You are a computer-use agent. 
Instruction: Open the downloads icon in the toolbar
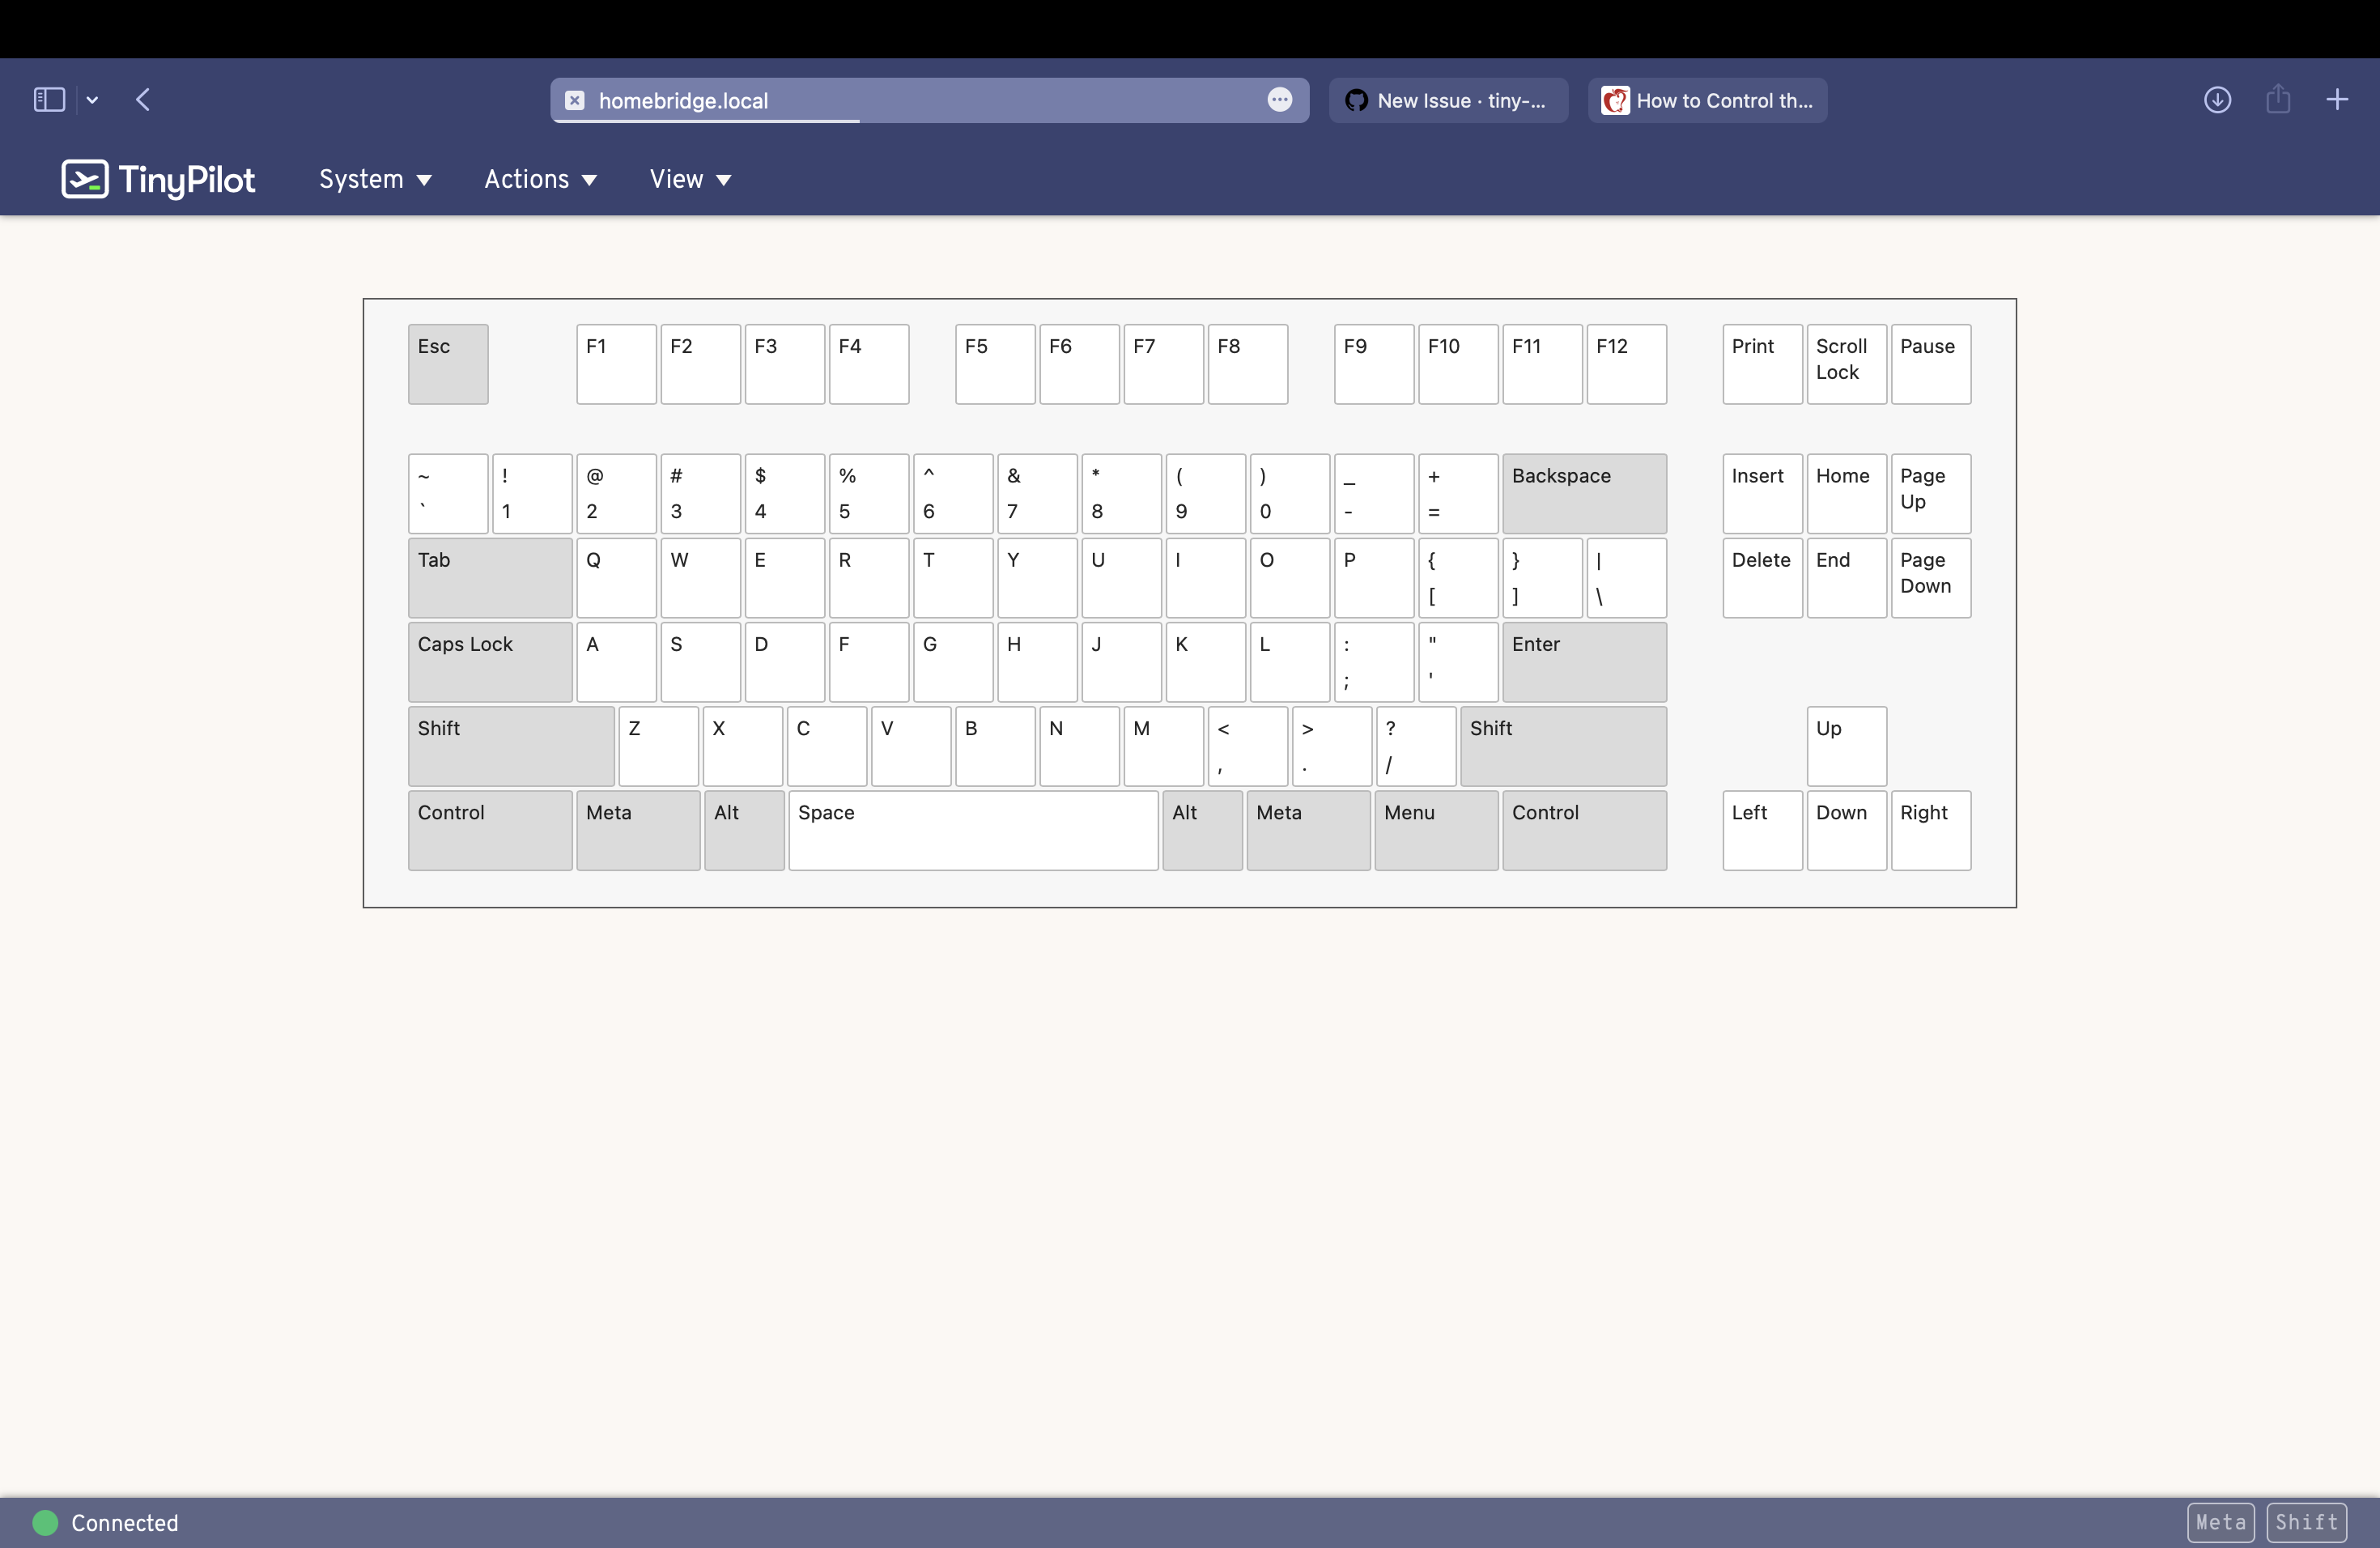(x=2217, y=100)
